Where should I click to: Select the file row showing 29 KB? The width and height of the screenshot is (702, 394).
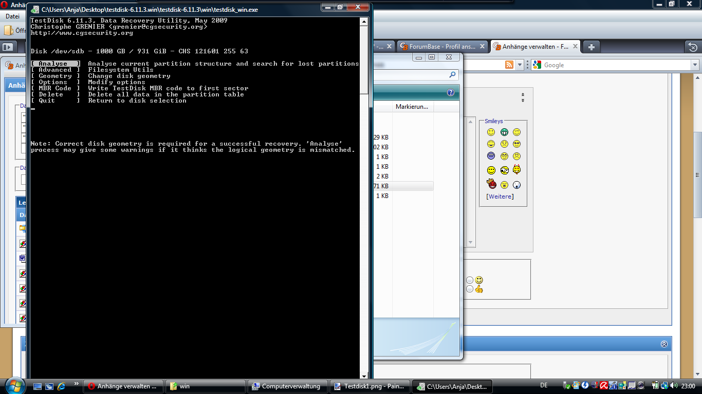(x=403, y=137)
